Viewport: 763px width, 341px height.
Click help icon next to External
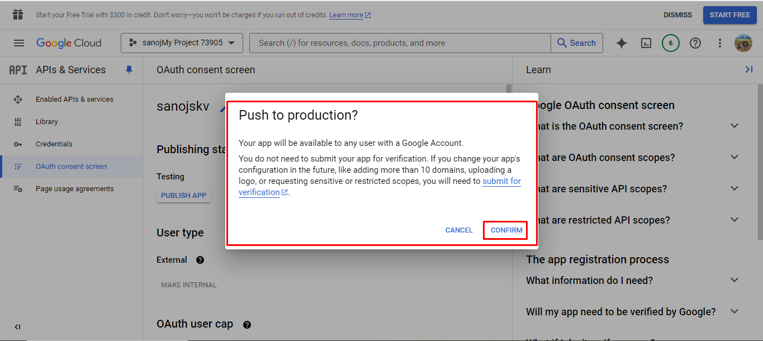point(200,260)
